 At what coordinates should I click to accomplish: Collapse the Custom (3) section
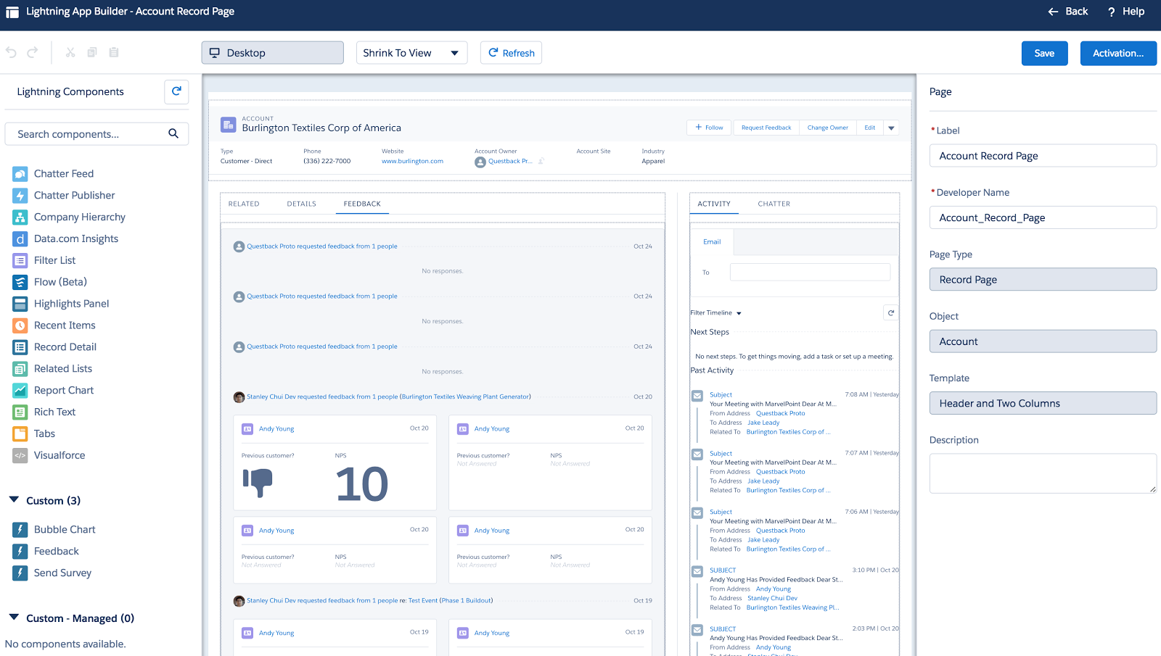tap(13, 500)
